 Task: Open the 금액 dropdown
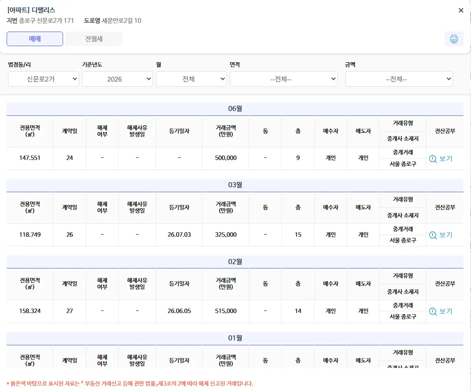pyautogui.click(x=399, y=79)
